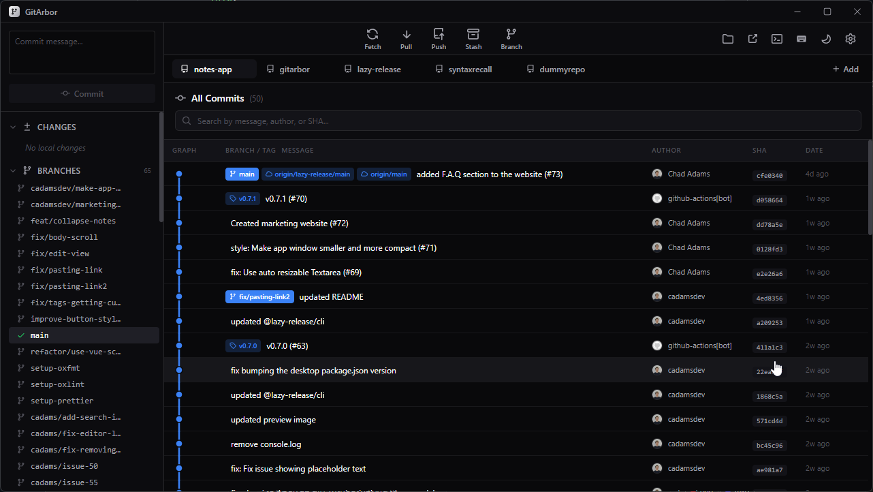Collapse the CHANGES section
Screen dimensions: 873x492
[13, 127]
